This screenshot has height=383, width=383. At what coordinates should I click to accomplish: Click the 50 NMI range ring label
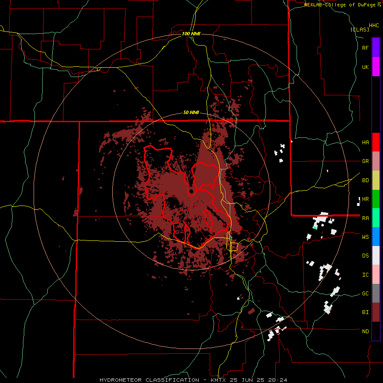(x=191, y=113)
